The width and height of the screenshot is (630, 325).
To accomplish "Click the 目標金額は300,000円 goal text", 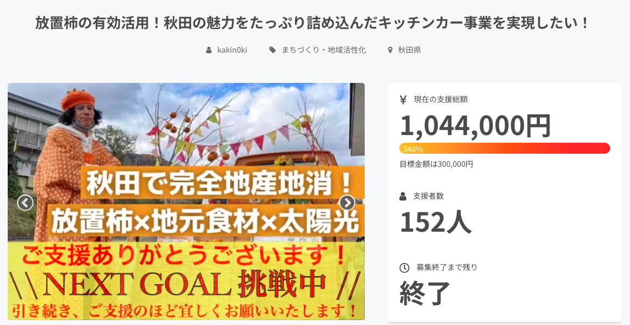I will click(x=436, y=164).
